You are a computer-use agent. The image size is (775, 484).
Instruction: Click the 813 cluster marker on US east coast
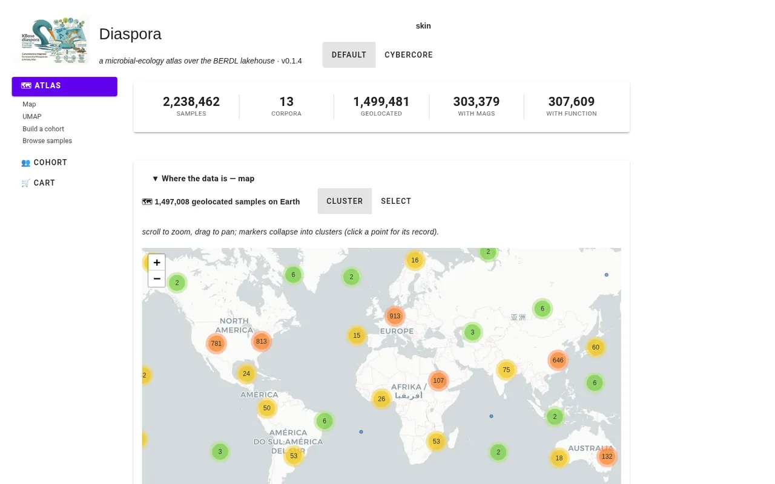tap(261, 341)
